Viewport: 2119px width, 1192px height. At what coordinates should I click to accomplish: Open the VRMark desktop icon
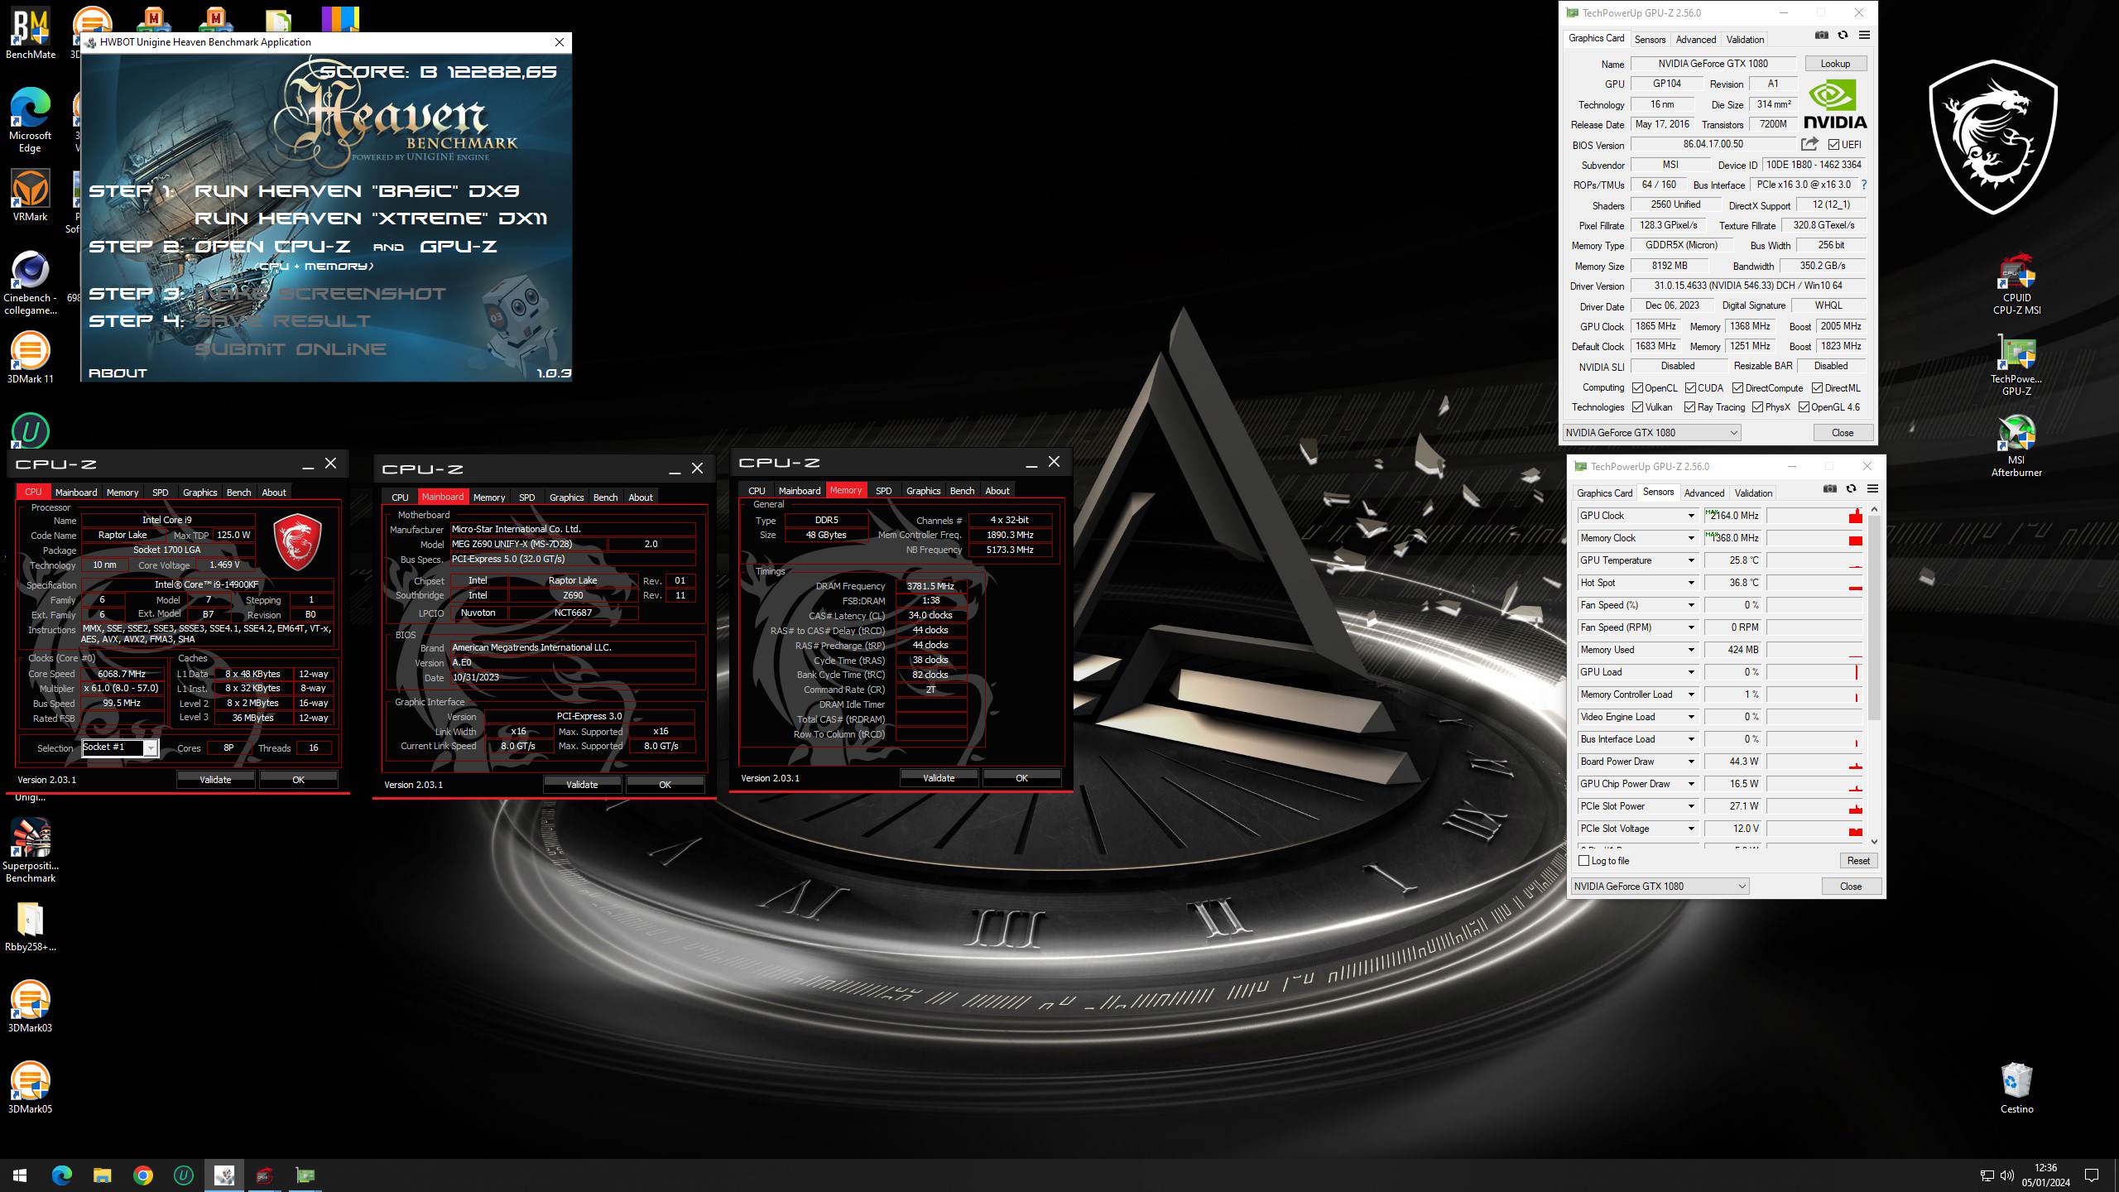[x=31, y=195]
